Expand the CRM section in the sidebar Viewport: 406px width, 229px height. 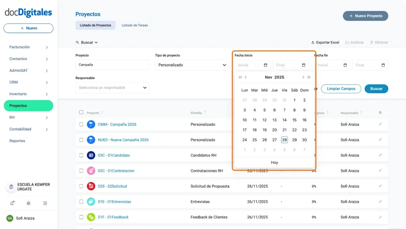coord(28,82)
